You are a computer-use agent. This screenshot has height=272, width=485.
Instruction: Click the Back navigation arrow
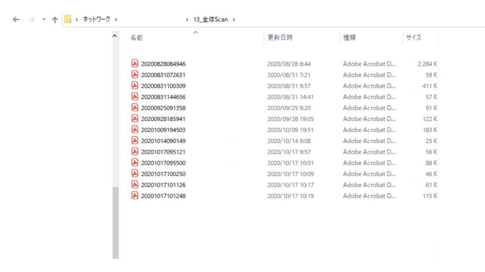(x=16, y=19)
